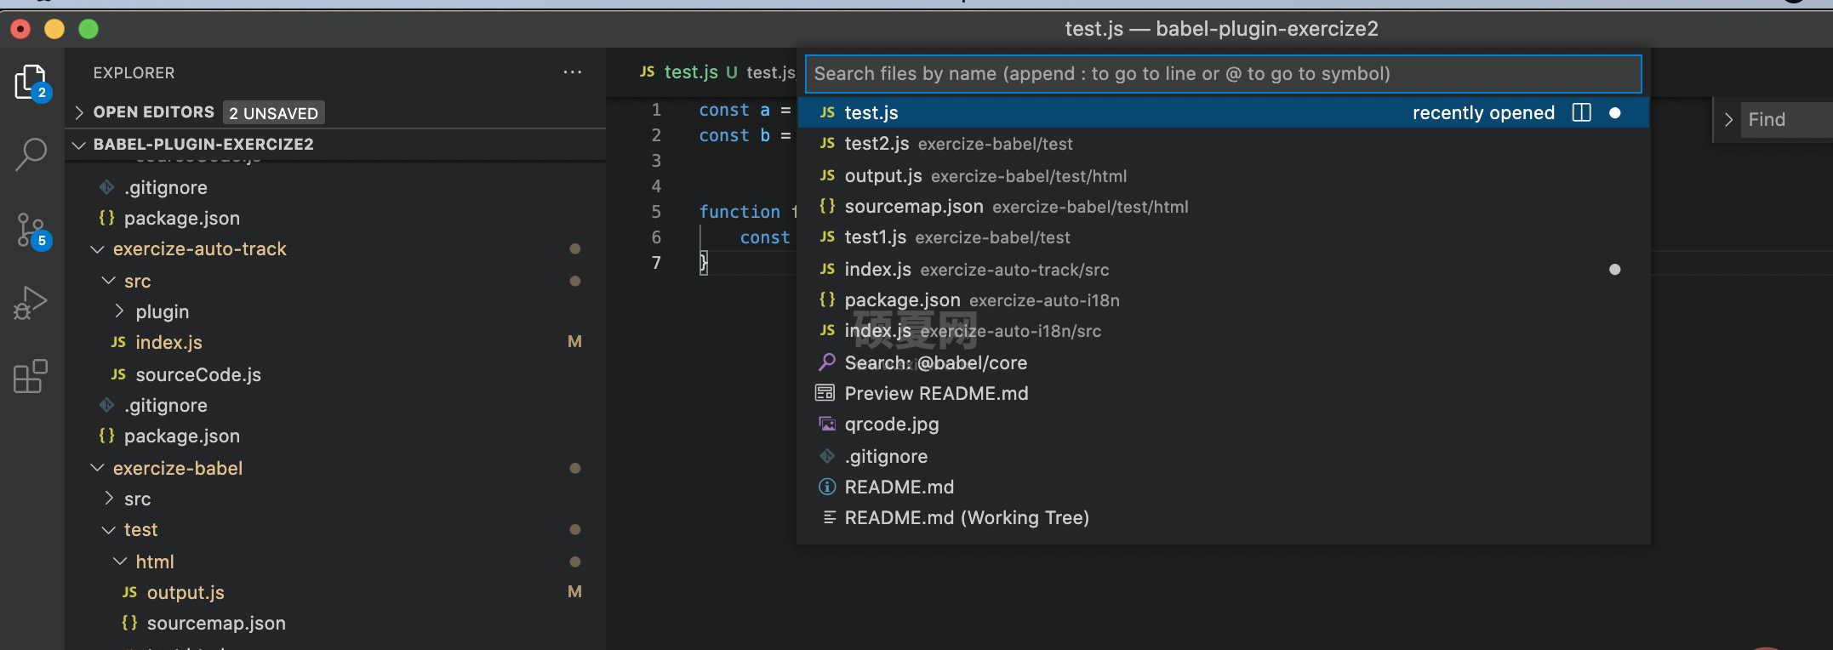Click the JS icon of index.js in explorer
This screenshot has width=1833, height=650.
click(119, 342)
